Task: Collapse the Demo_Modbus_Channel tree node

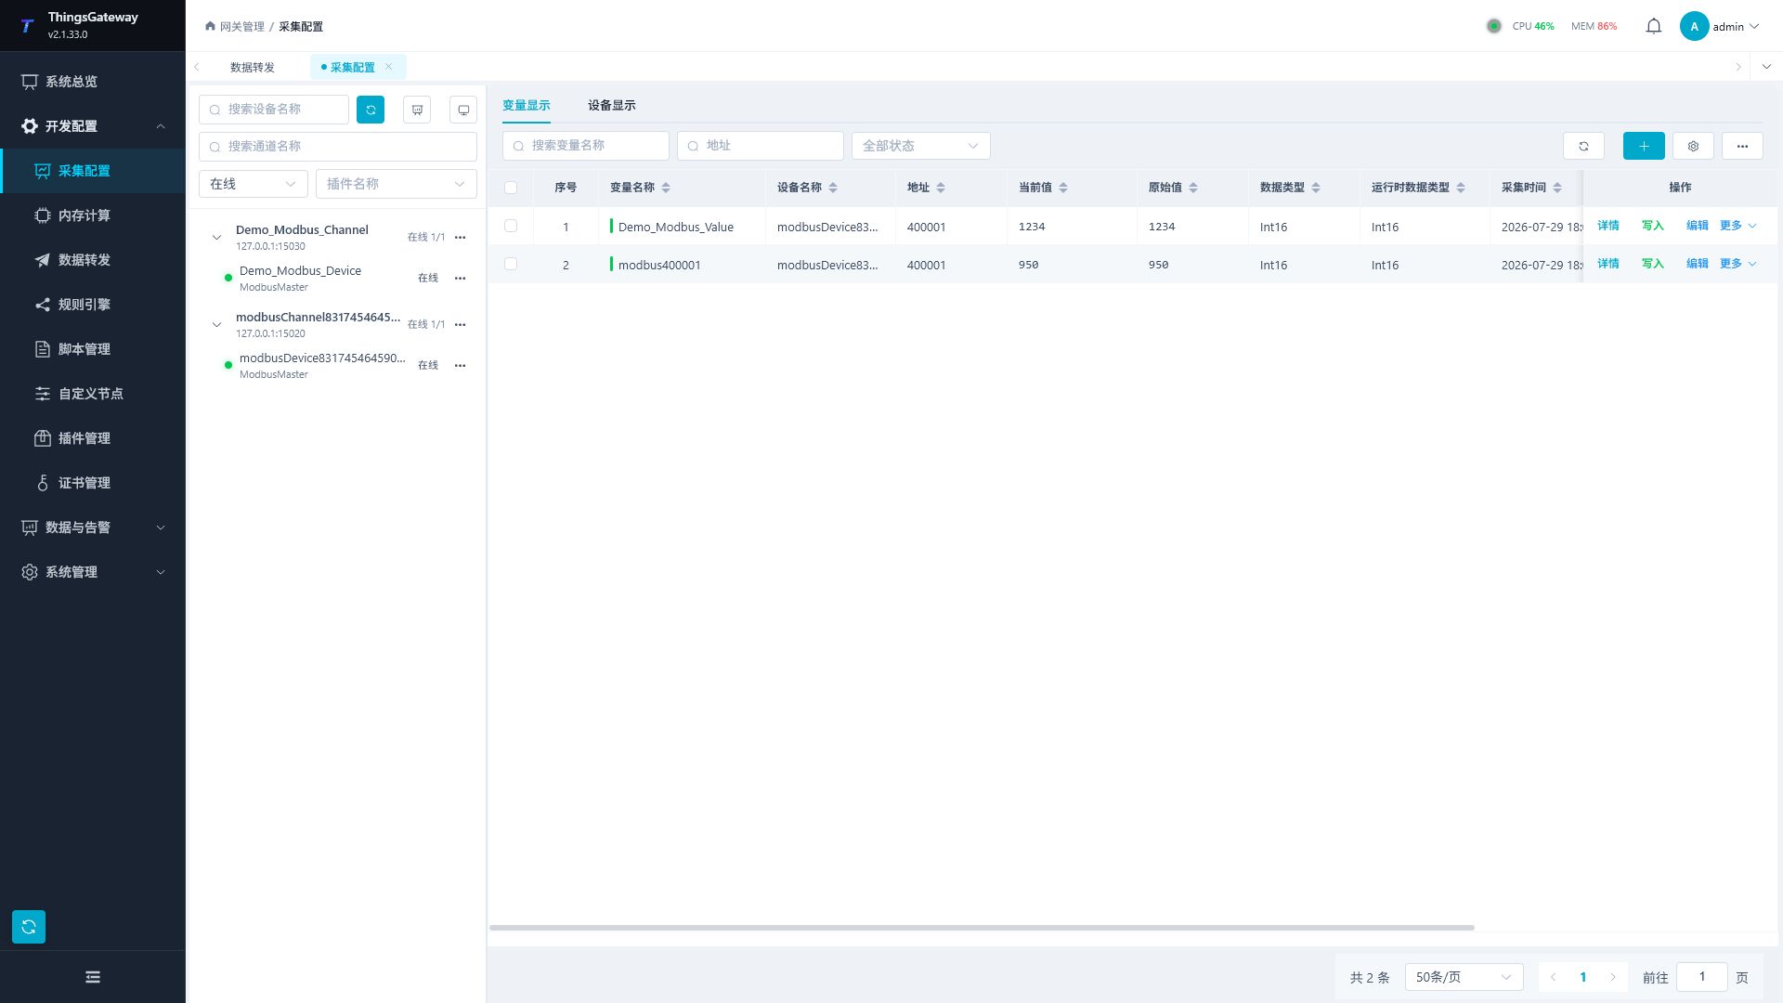Action: 216,238
